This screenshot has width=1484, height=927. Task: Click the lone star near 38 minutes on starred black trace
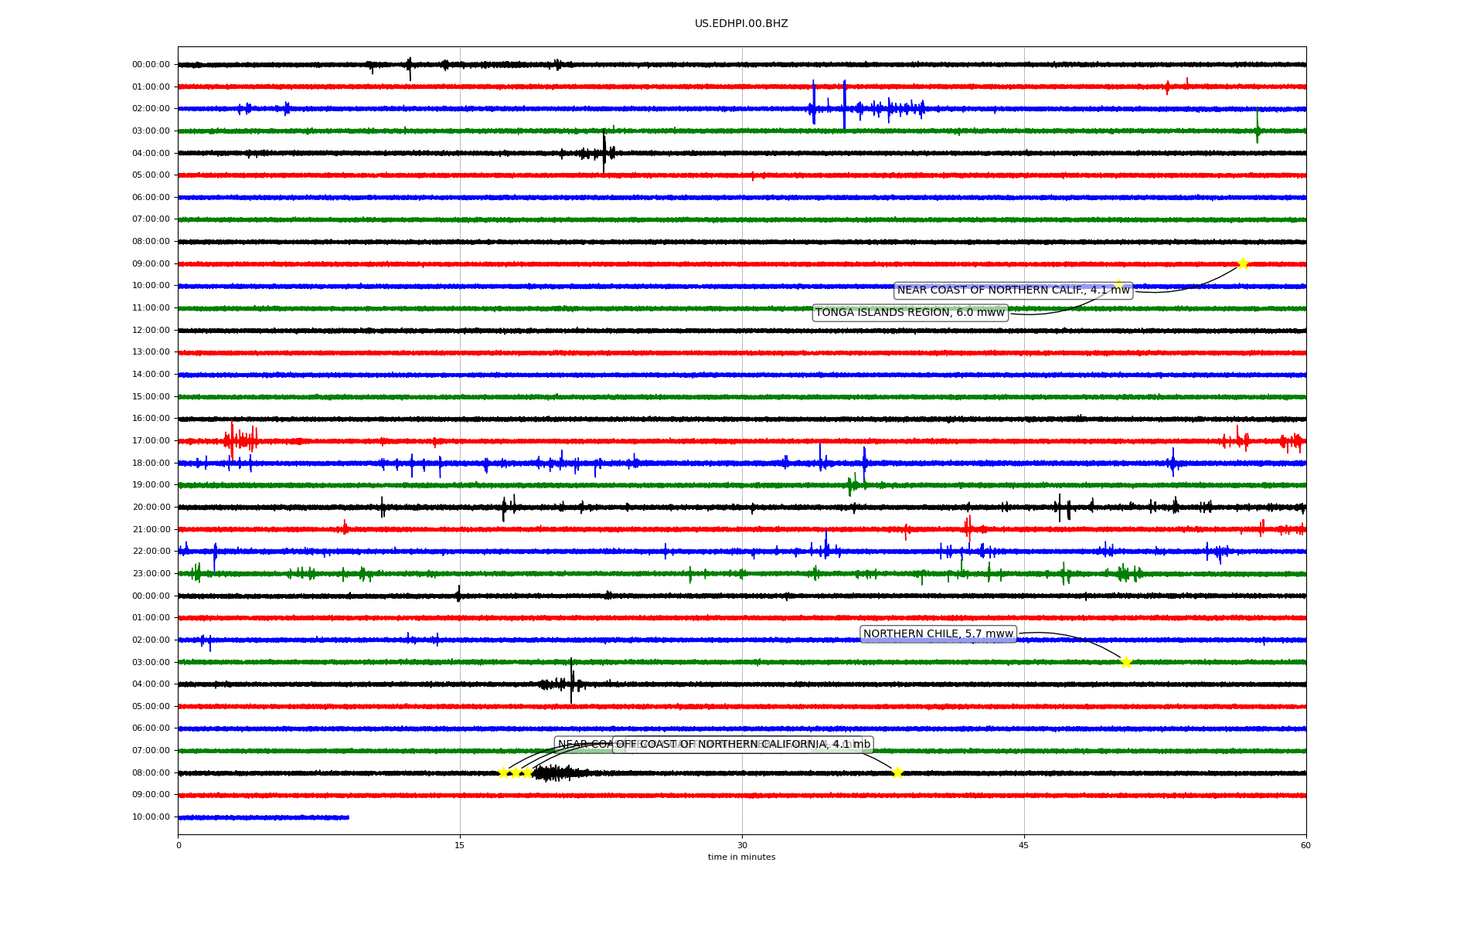[x=897, y=772]
